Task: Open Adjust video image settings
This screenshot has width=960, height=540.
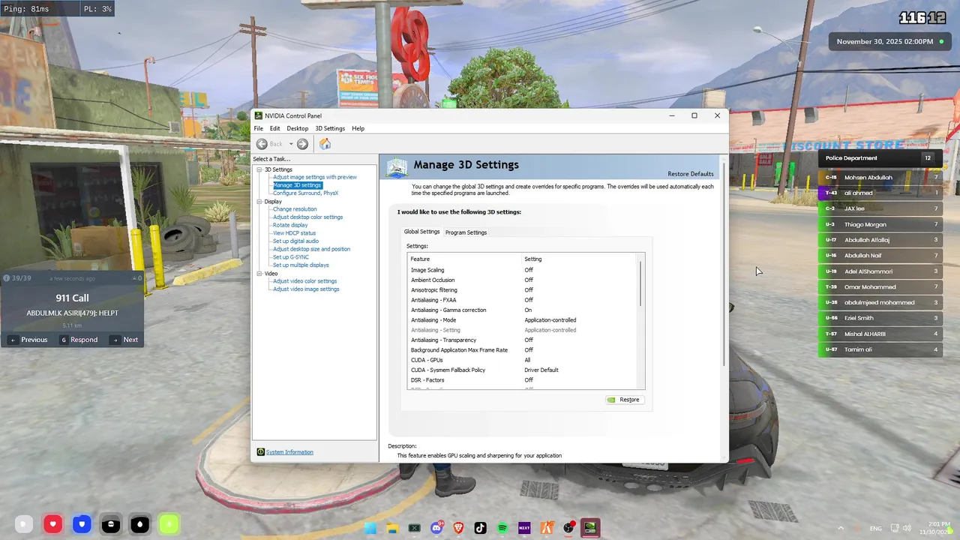Action: coord(306,289)
